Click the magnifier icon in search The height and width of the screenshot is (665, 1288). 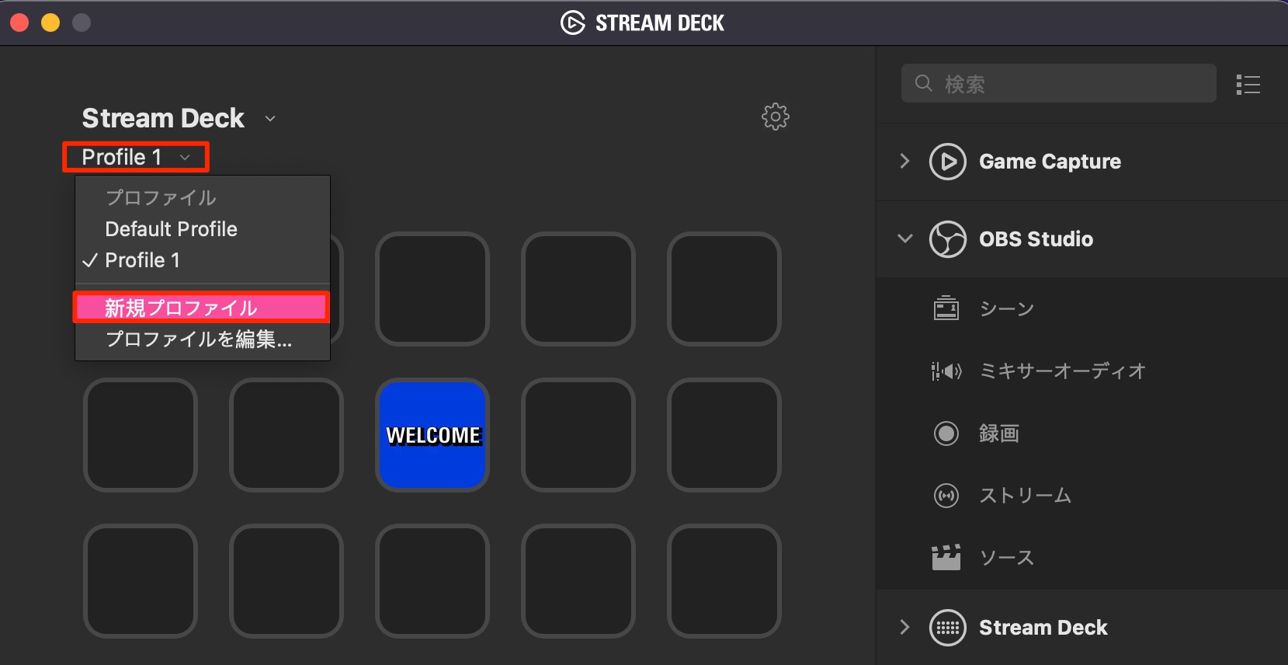tap(923, 83)
